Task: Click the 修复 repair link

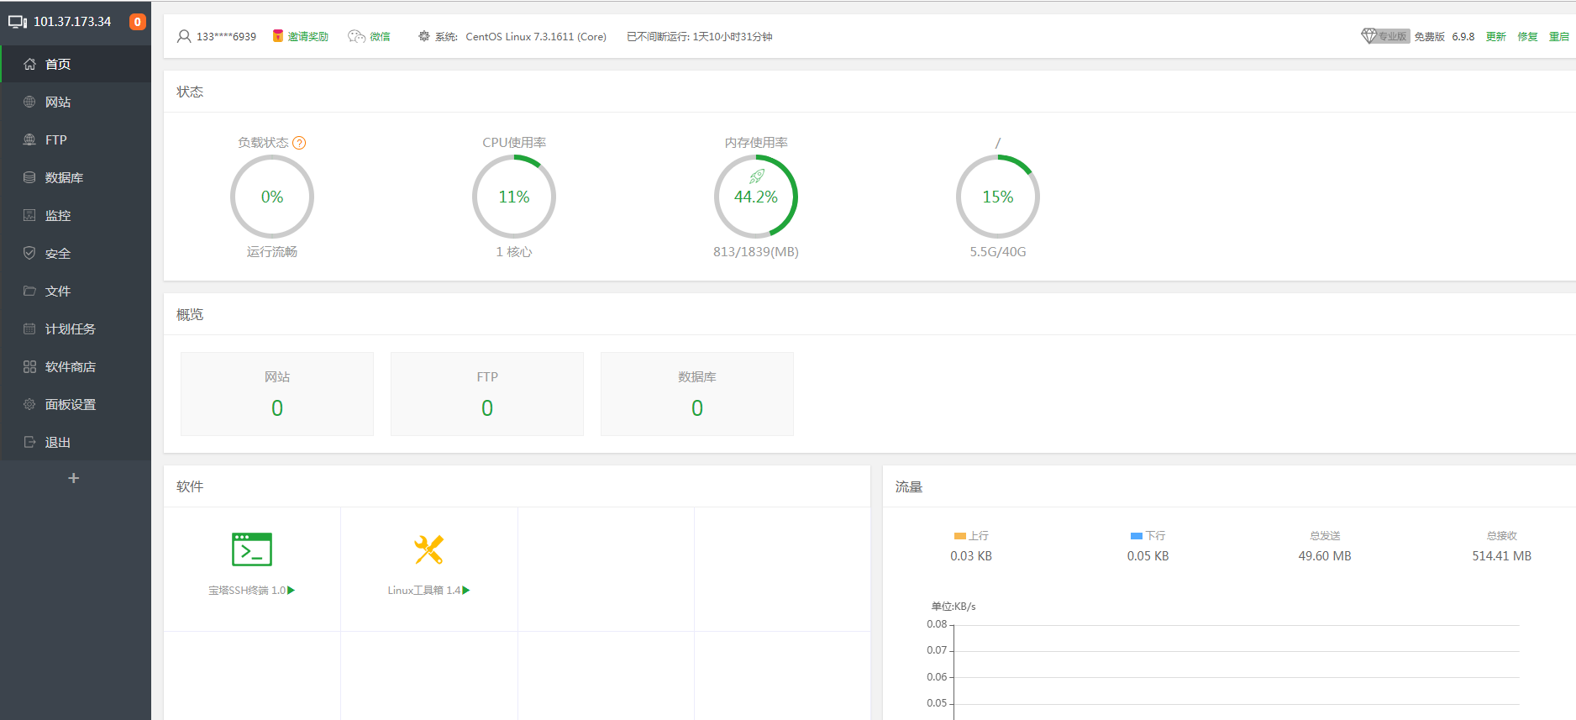Action: 1527,36
